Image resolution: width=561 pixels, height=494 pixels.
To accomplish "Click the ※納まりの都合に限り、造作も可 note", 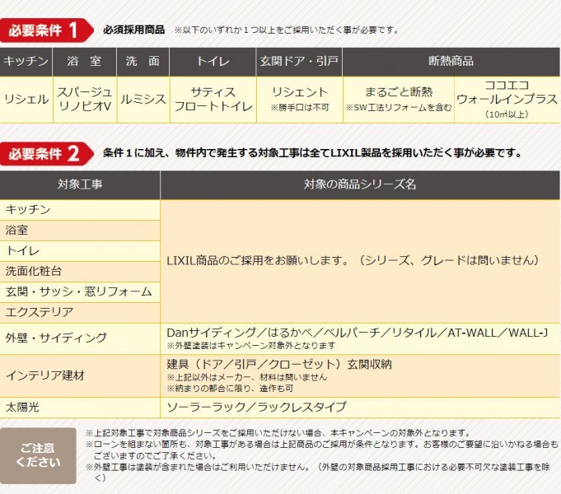I will click(x=230, y=389).
